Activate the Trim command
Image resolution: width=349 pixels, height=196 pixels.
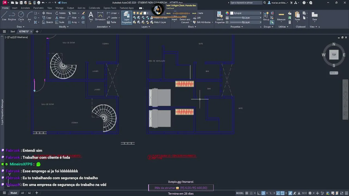click(72, 13)
